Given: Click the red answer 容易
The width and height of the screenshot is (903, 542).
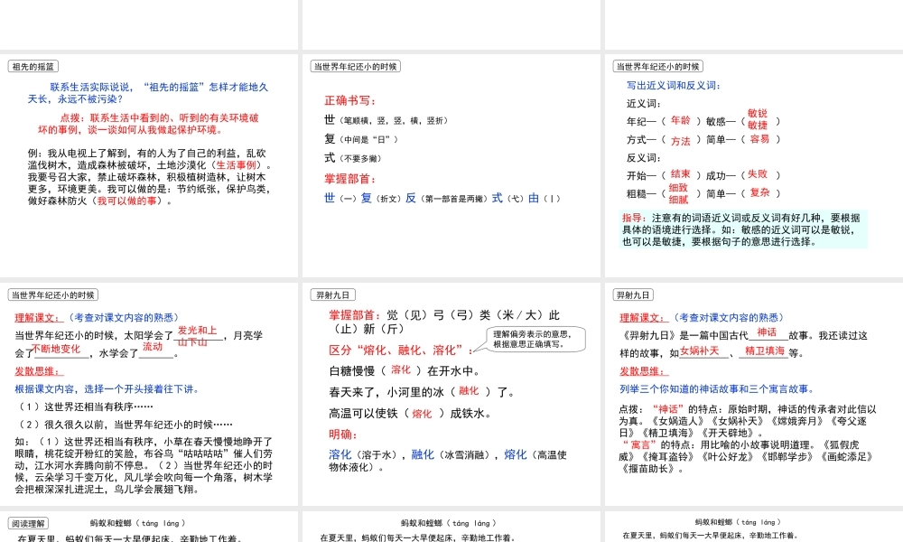Looking at the screenshot, I should pyautogui.click(x=759, y=139).
